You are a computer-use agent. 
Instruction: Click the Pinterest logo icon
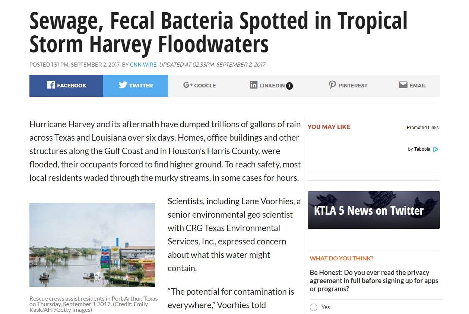[332, 85]
